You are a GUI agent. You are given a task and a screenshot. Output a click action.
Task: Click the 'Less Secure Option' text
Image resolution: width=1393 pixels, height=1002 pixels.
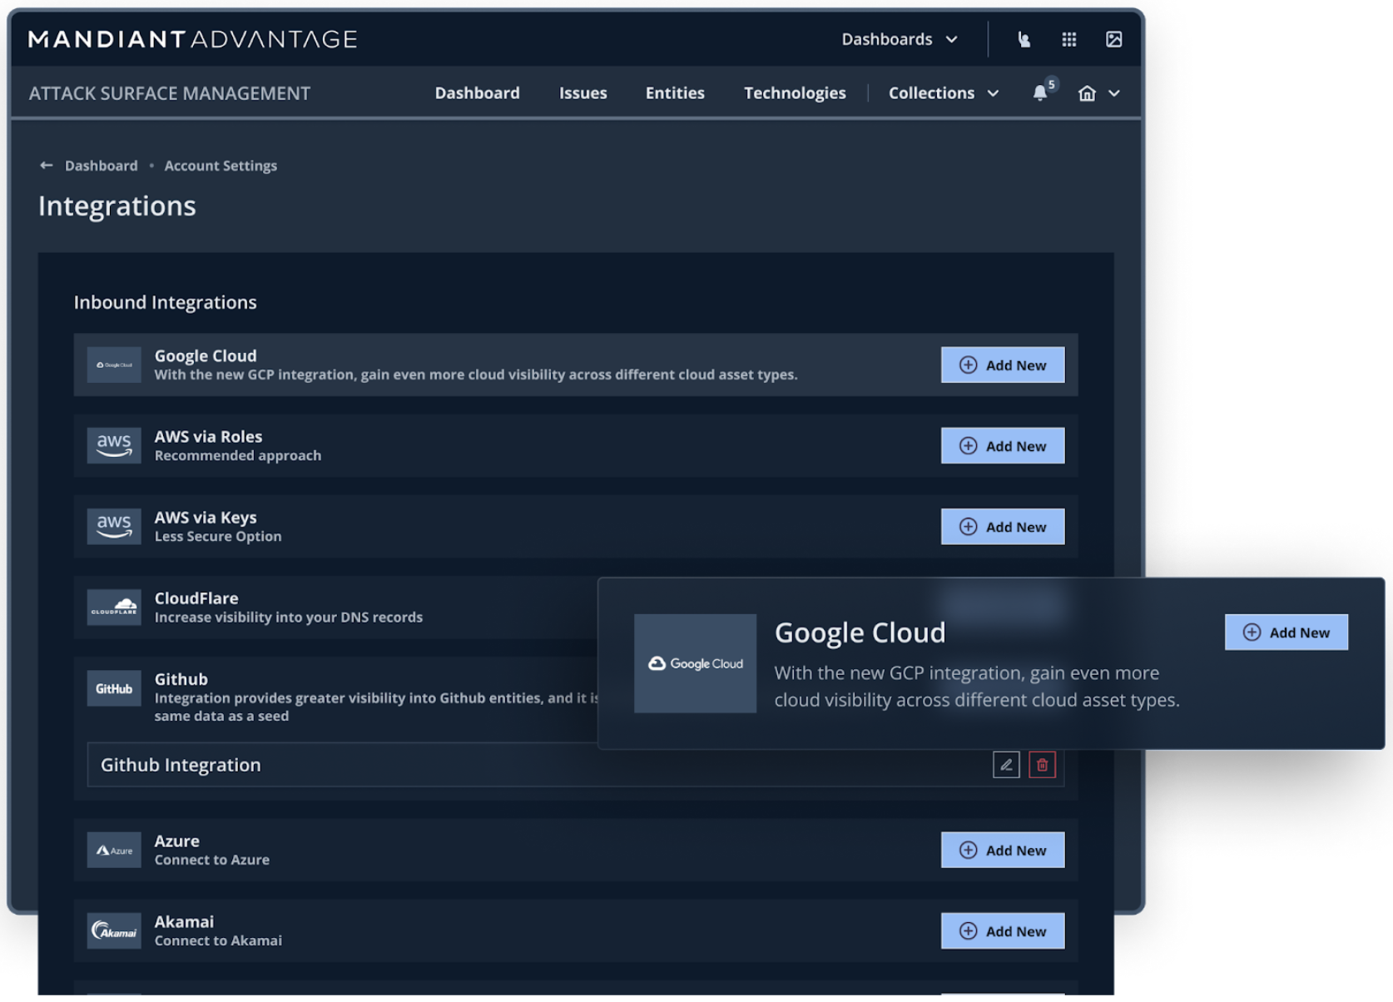click(x=218, y=537)
